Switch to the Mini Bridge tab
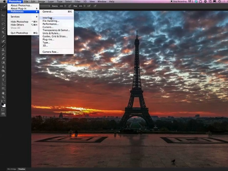 coord(12,169)
